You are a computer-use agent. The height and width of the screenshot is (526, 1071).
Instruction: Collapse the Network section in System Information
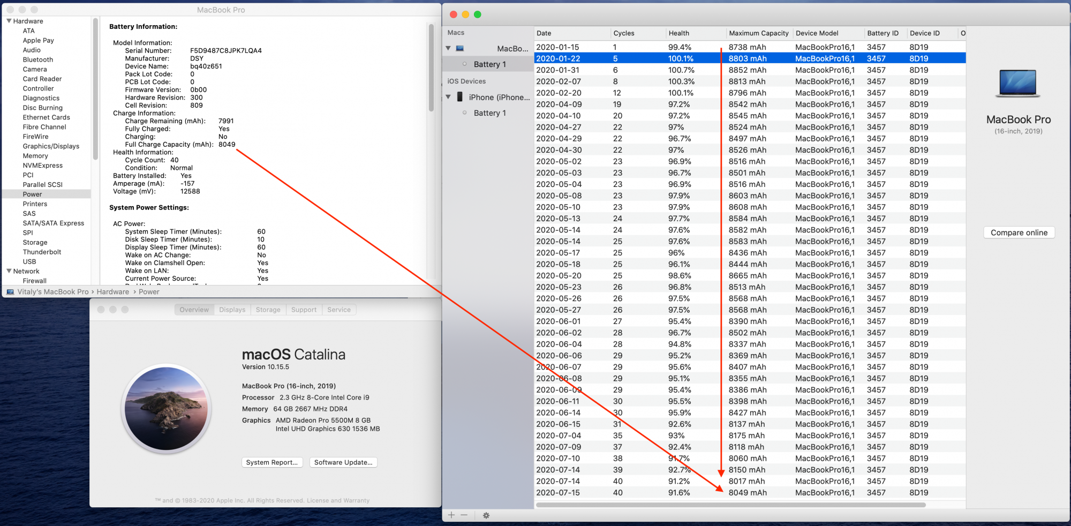pyautogui.click(x=9, y=271)
